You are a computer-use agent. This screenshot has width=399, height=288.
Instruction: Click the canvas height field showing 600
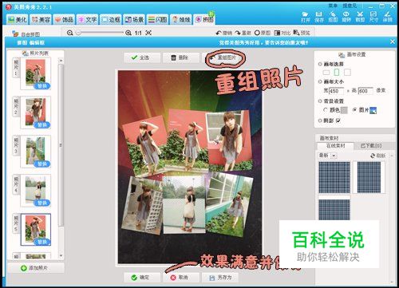point(365,91)
